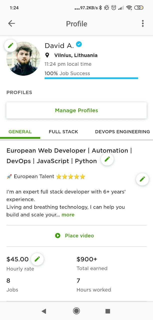Edit the hourly rate with the pencil icon
The image size is (153, 320).
click(x=37, y=259)
